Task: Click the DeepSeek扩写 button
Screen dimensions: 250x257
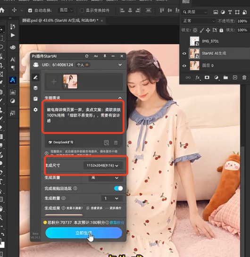Action: click(x=61, y=142)
